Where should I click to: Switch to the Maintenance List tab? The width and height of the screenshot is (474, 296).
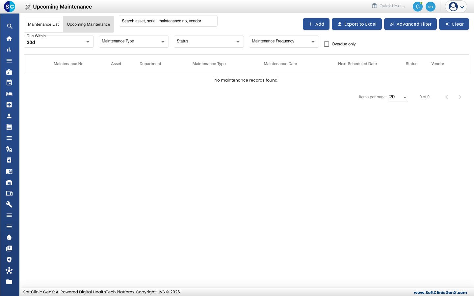(43, 24)
